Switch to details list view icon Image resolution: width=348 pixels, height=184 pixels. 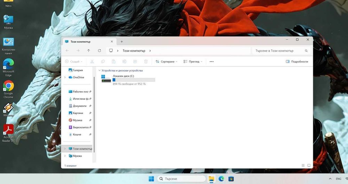[x=303, y=165]
